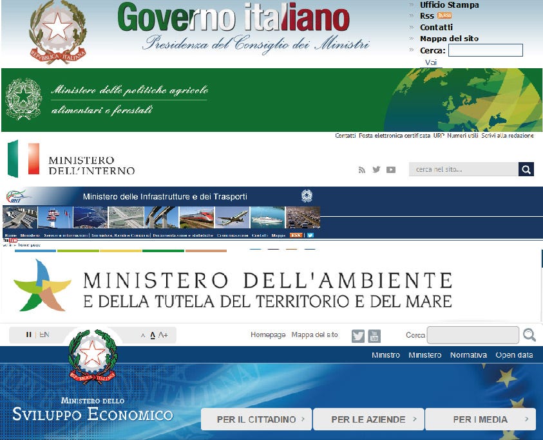Open the RSS feed icon on Ministero dell'Interno
543x440 pixels.
tap(362, 169)
